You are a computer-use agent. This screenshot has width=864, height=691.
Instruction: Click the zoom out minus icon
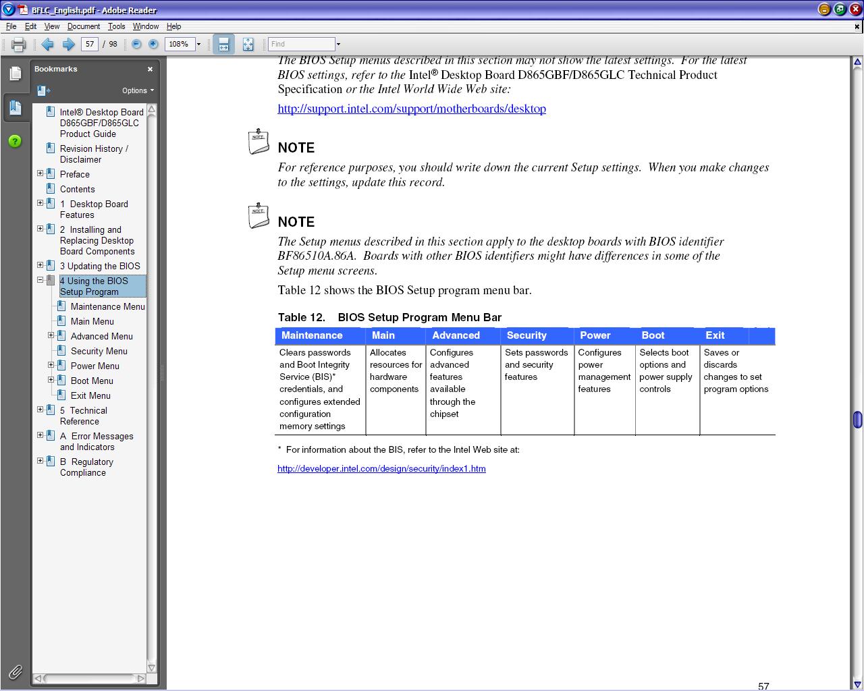click(136, 44)
